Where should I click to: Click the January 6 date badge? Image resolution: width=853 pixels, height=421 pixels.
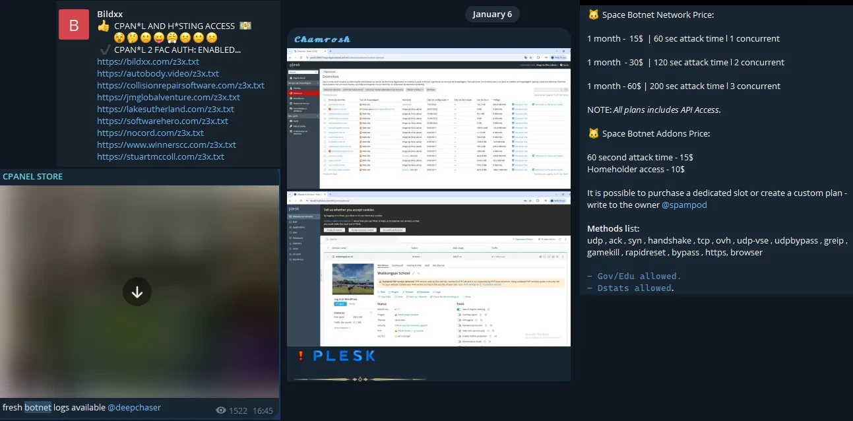click(492, 15)
